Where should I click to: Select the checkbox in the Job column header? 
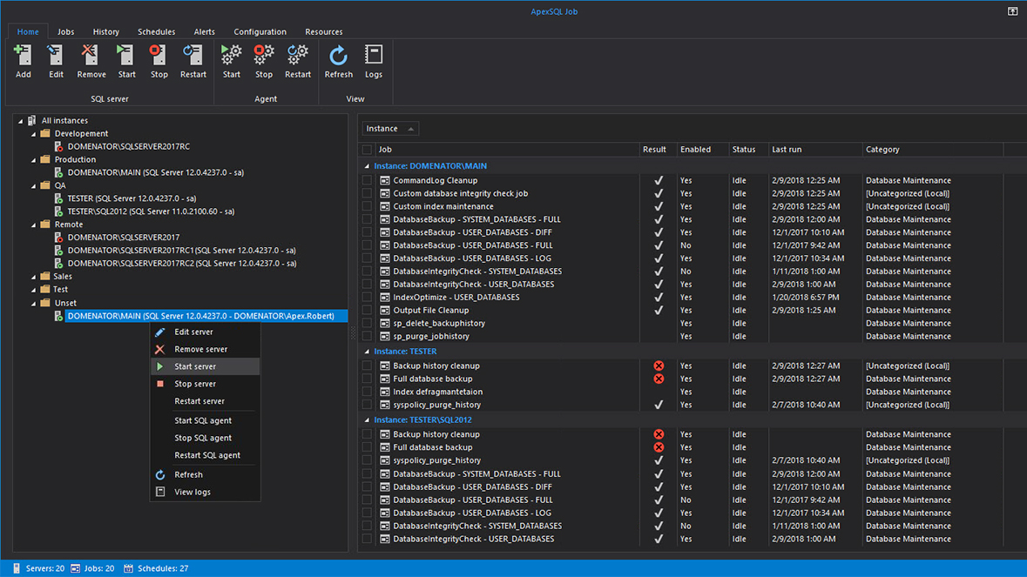click(367, 149)
